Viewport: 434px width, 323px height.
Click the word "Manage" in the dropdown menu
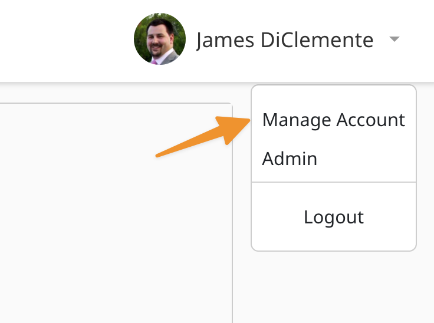[x=296, y=120]
